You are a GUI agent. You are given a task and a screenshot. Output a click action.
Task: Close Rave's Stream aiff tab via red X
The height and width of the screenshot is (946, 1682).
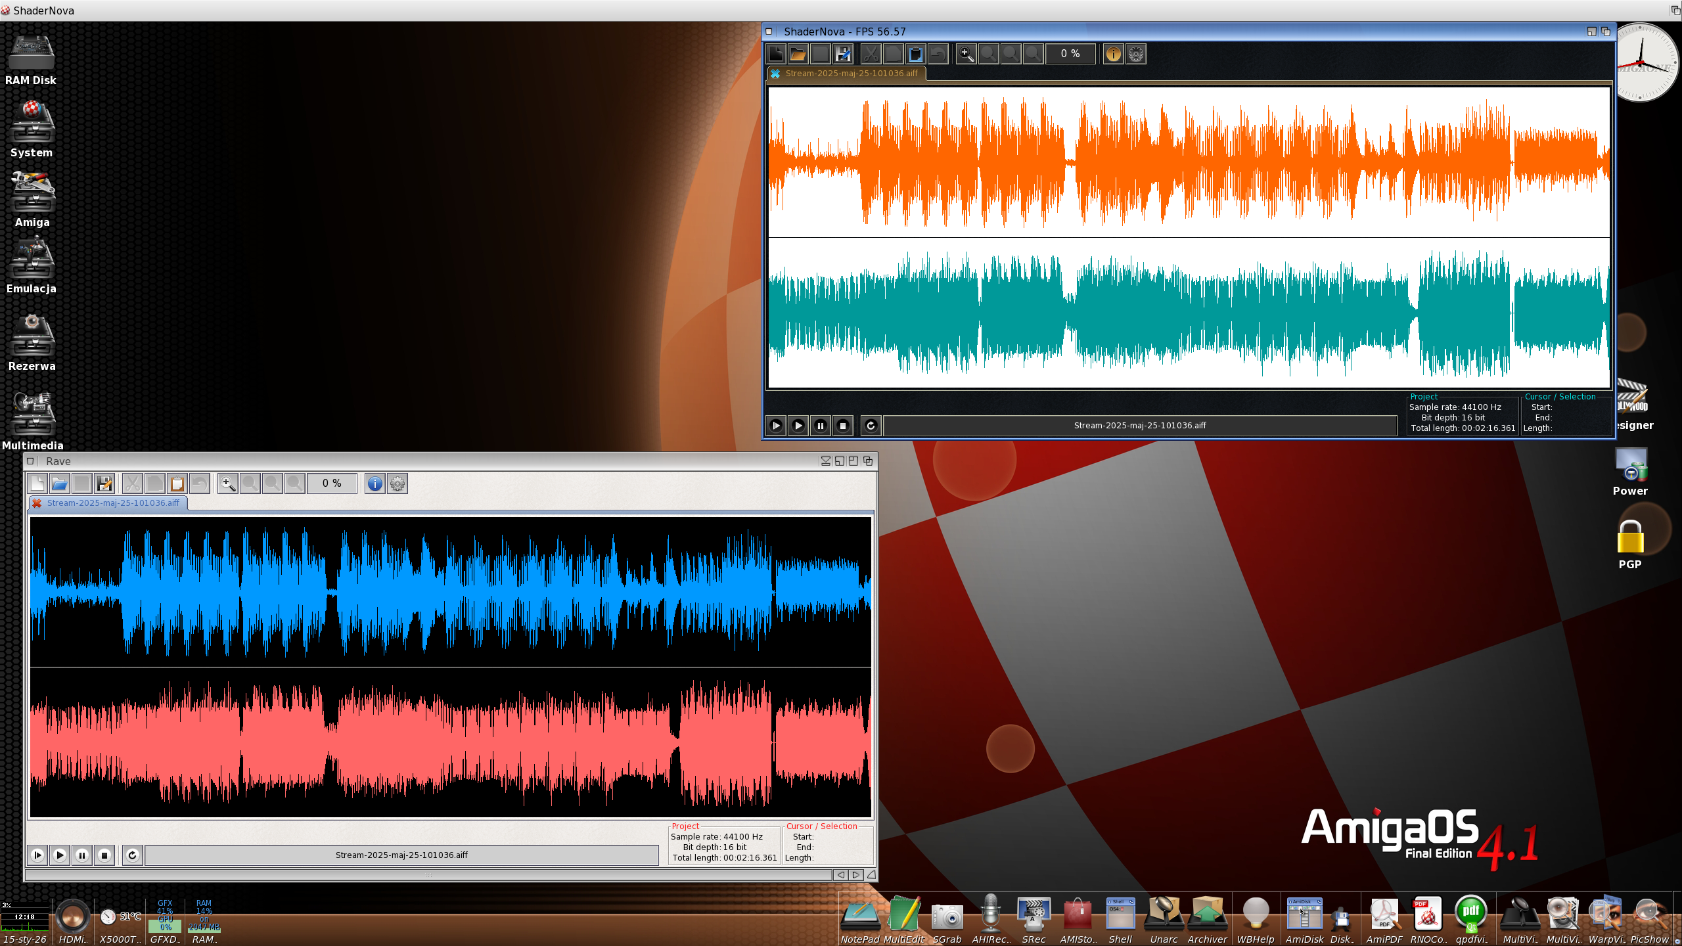(37, 503)
